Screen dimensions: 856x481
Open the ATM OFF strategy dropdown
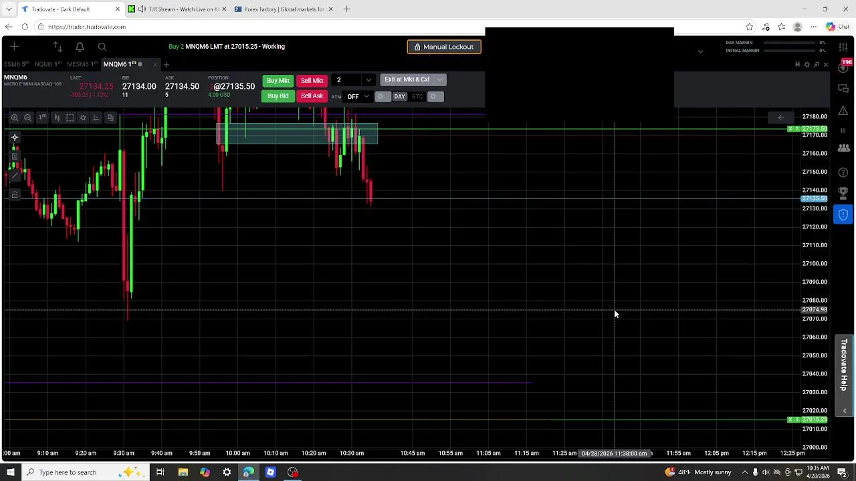point(358,97)
